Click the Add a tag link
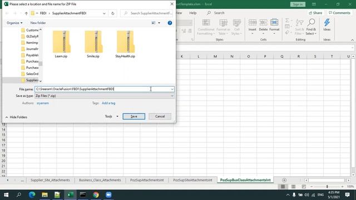Image resolution: width=356 pixels, height=200 pixels. [x=108, y=103]
